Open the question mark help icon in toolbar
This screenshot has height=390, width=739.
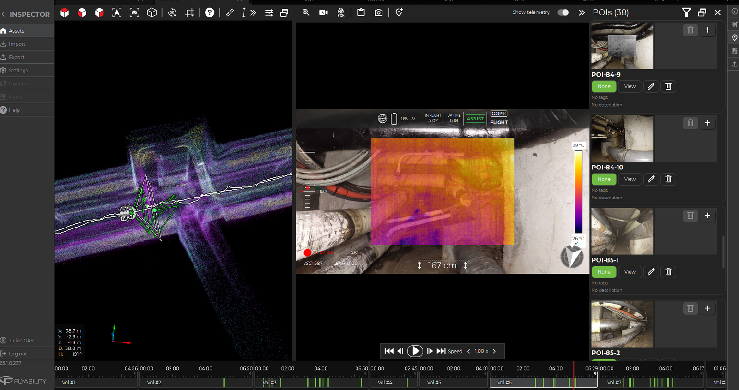coord(210,12)
